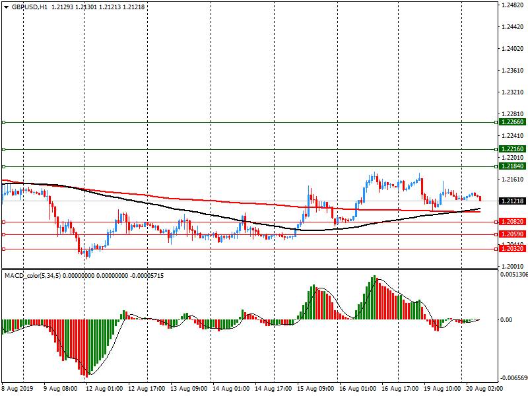Select the green 1.21840 price label
This screenshot has width=528, height=396.
[513, 166]
